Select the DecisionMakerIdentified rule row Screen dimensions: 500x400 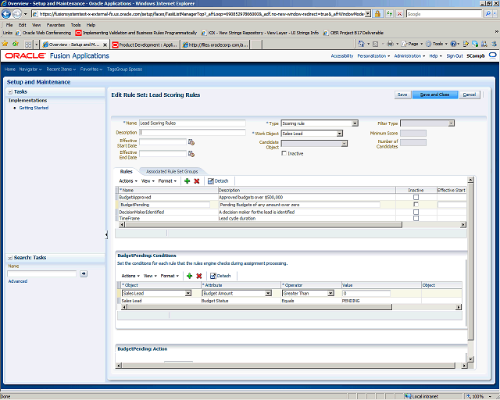point(291,212)
